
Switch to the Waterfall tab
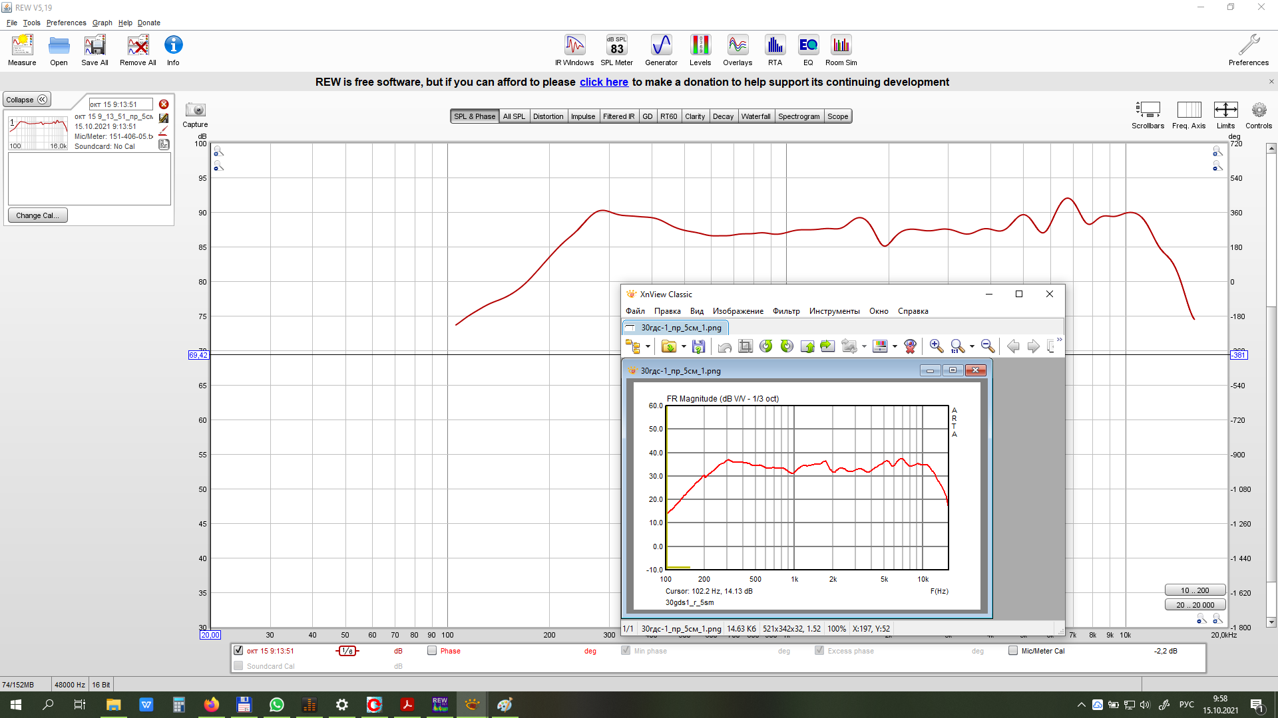[x=755, y=116]
